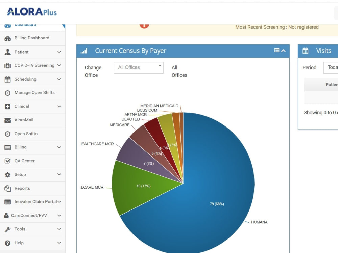
Task: Expand the Setup menu chevron
Action: coord(59,174)
